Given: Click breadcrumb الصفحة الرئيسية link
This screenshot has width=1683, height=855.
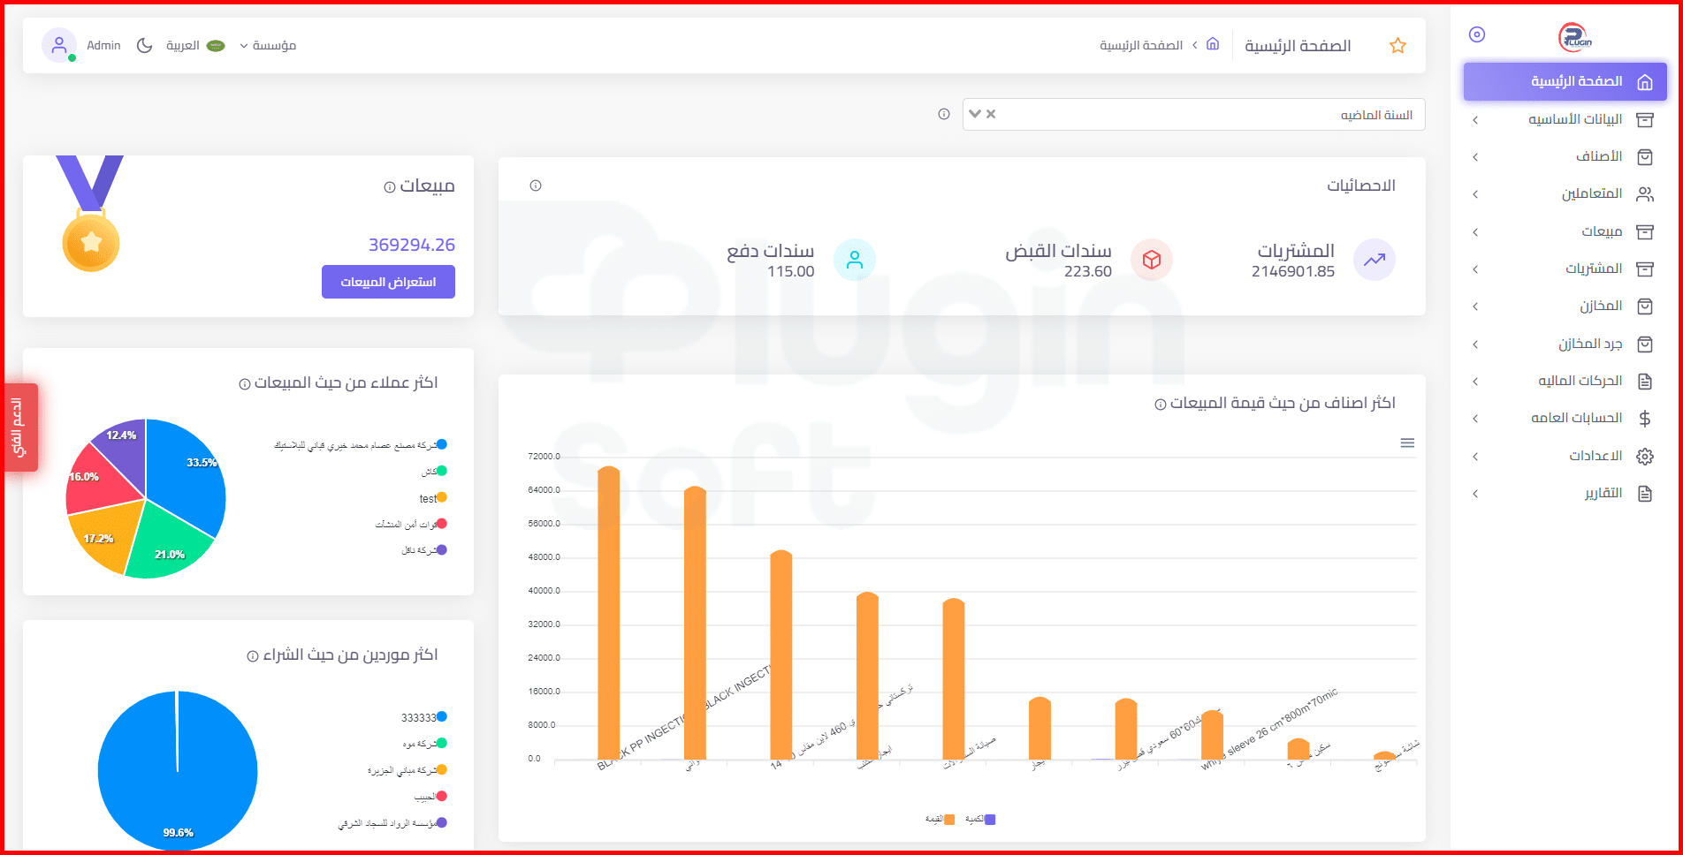Looking at the screenshot, I should tap(1141, 45).
